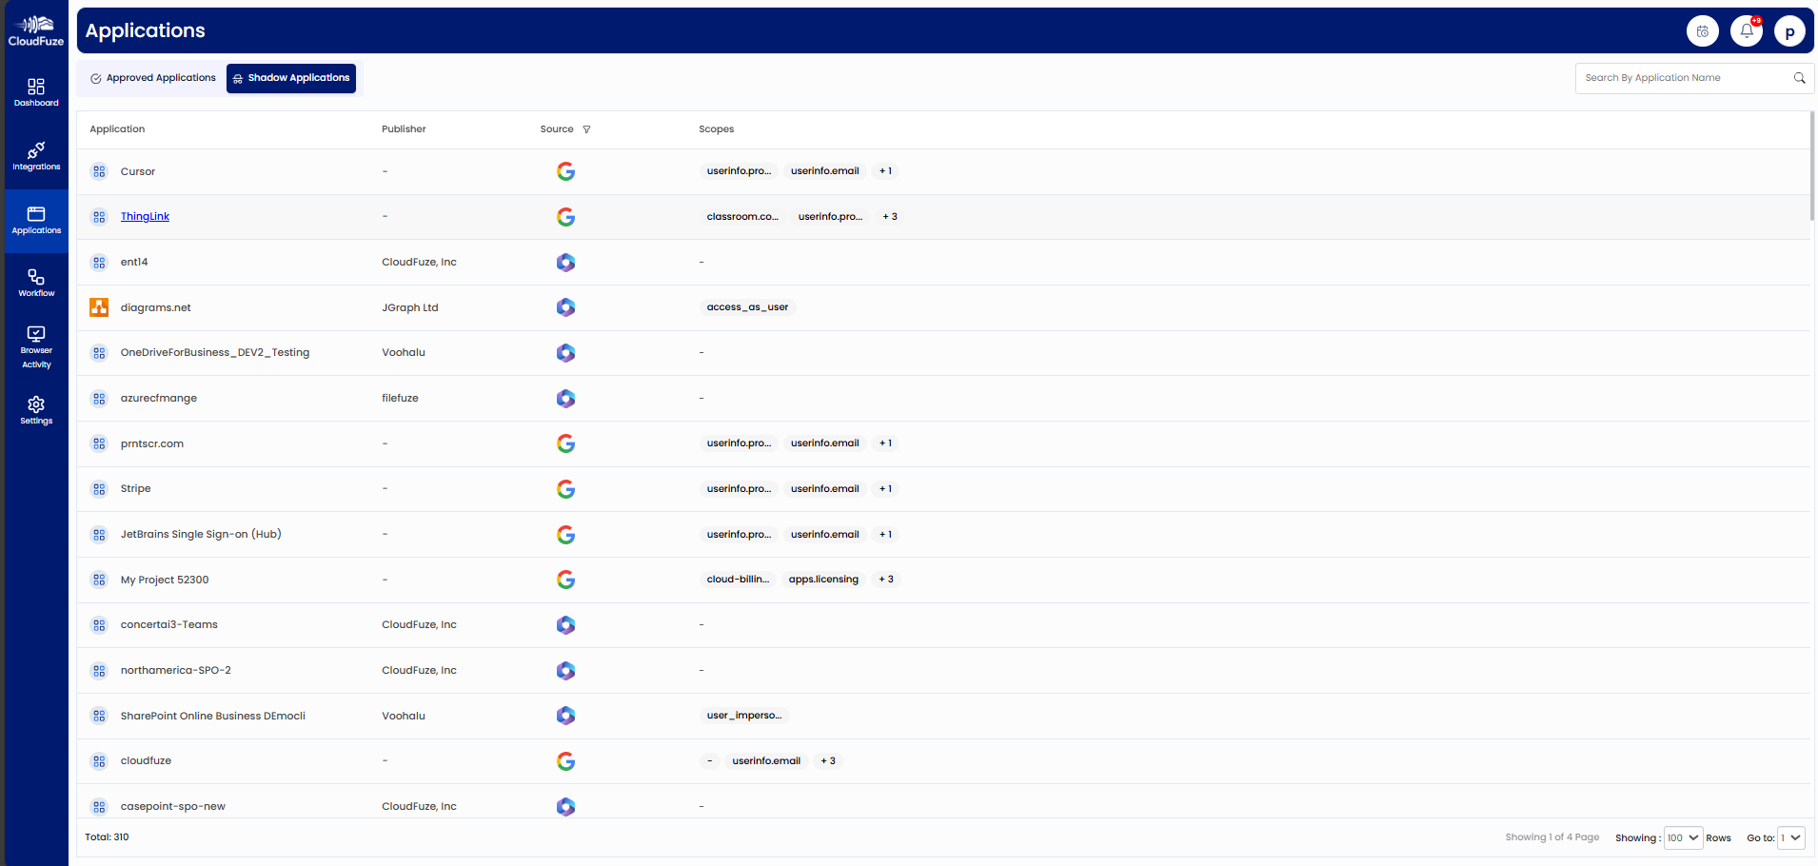Open the profile avatar menu
The image size is (1818, 866).
(x=1789, y=30)
